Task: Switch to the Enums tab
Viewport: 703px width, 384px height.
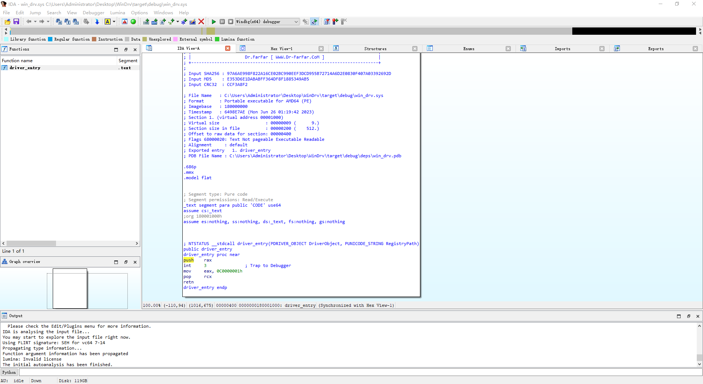Action: click(x=469, y=49)
